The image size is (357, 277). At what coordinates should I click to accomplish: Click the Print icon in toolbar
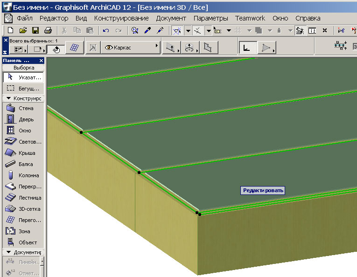click(48, 31)
